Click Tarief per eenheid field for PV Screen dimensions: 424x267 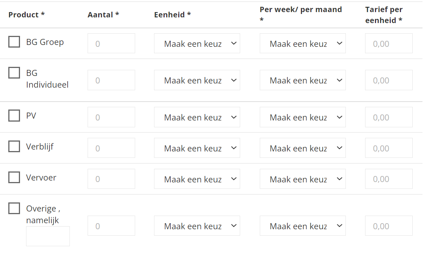(389, 117)
